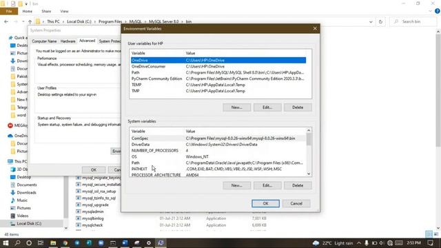Switch to Advanced tab in System Properties
The width and height of the screenshot is (441, 248).
coord(88,41)
